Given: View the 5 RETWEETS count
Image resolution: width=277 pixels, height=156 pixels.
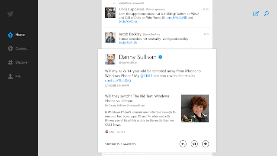Looking at the screenshot, I should (112, 144).
